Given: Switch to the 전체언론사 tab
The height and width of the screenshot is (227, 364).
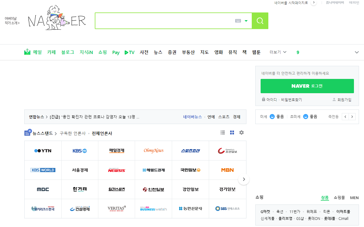Looking at the screenshot, I should point(102,133).
